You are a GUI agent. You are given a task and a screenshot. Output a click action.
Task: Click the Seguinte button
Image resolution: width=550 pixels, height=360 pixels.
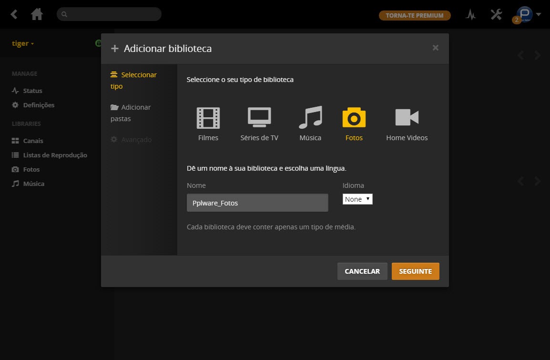point(415,271)
